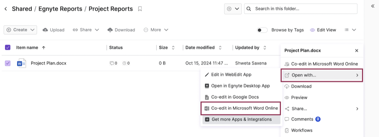Open the Project Plan.docx file name
The width and height of the screenshot is (379, 137).
tap(49, 63)
